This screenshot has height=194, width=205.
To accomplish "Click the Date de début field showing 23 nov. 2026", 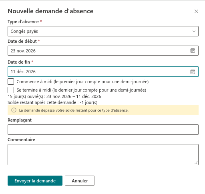I will click(x=103, y=51).
